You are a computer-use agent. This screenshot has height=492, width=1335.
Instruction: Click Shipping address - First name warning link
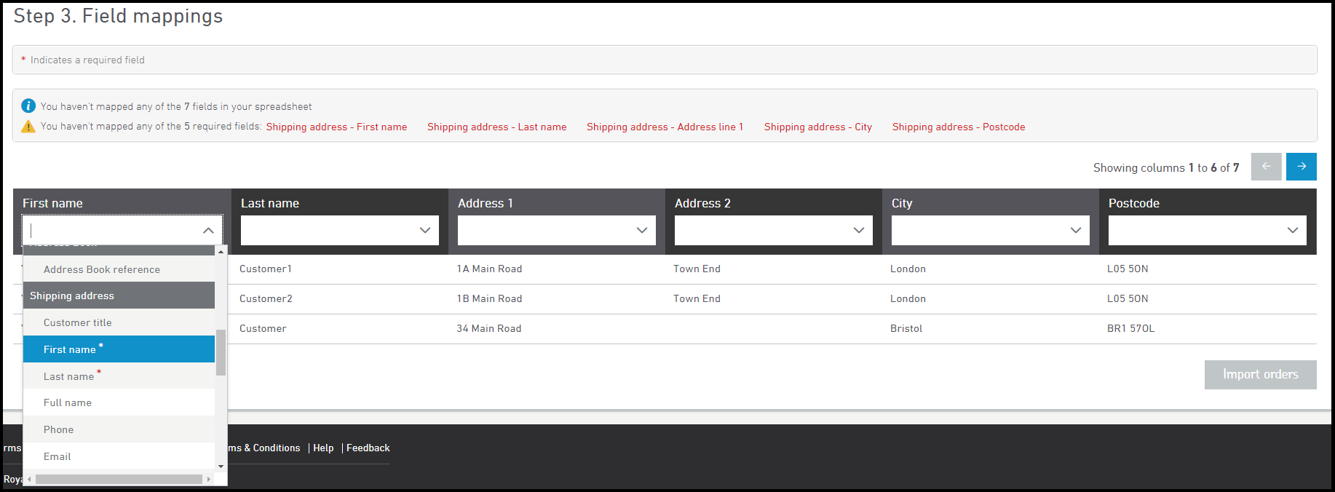pos(336,127)
